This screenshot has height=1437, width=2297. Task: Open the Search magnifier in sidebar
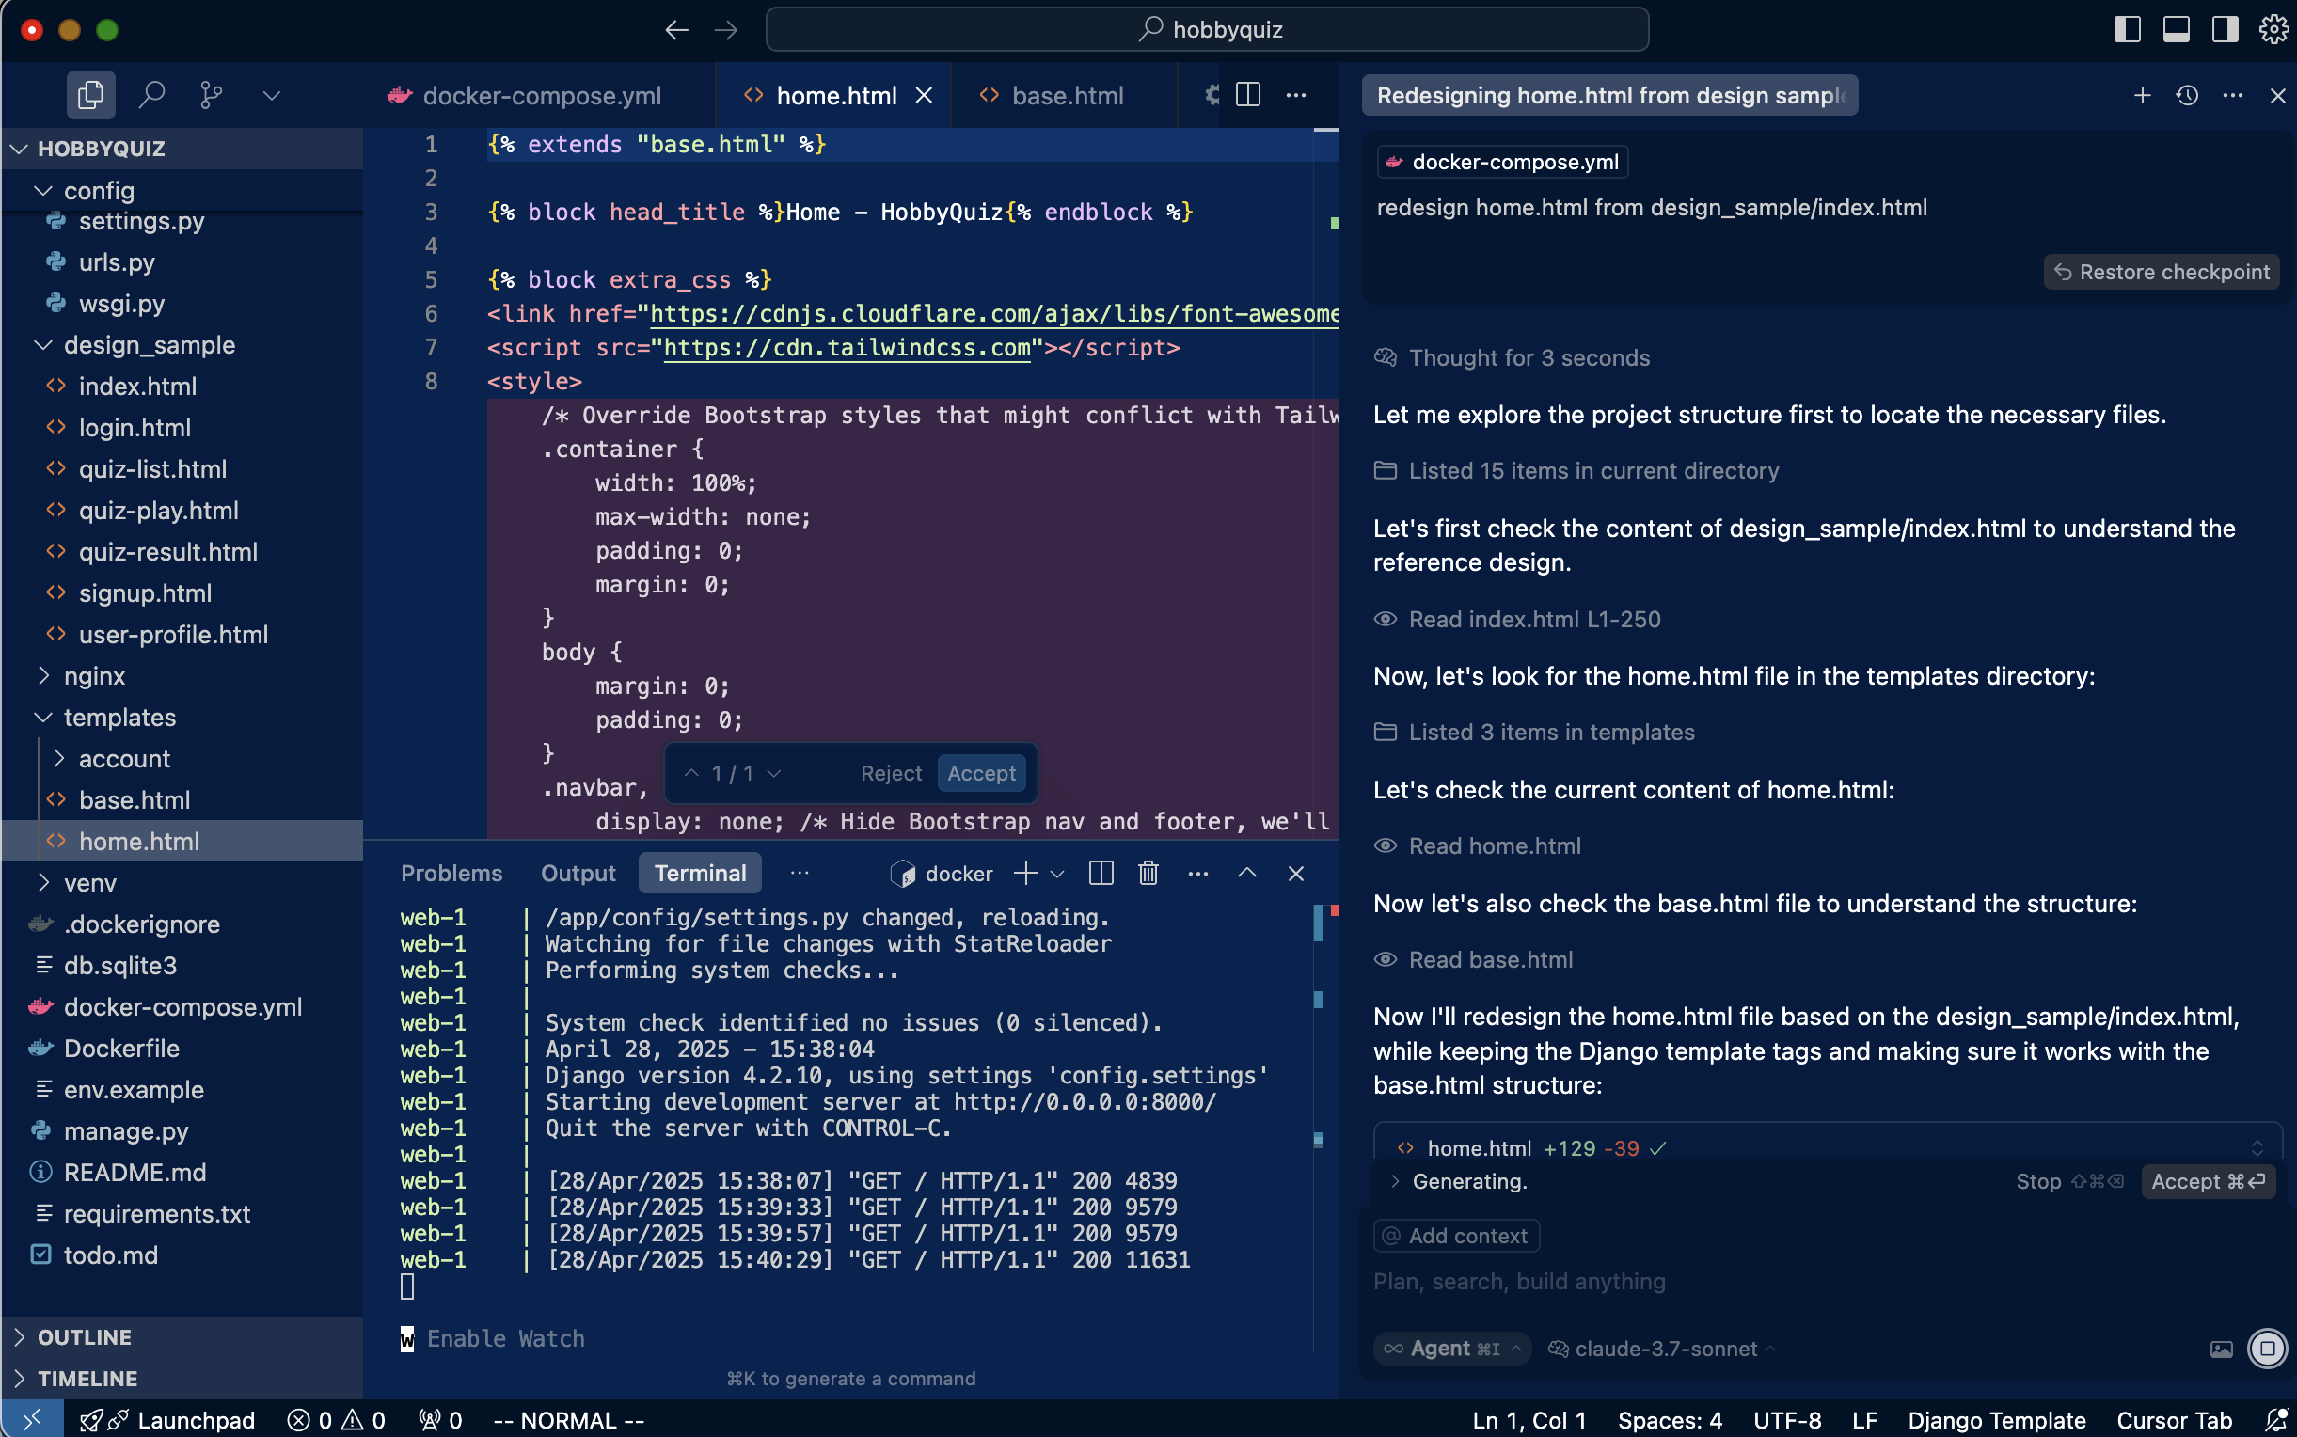[x=152, y=95]
